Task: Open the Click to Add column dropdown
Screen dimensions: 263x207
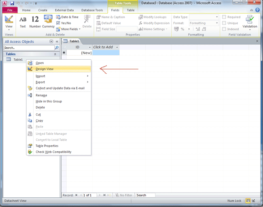Action: pos(117,47)
